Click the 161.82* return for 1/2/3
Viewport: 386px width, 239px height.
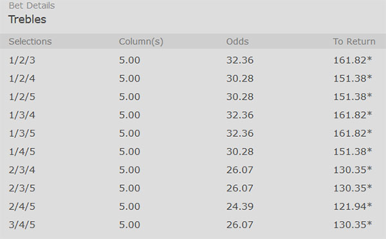pos(353,60)
